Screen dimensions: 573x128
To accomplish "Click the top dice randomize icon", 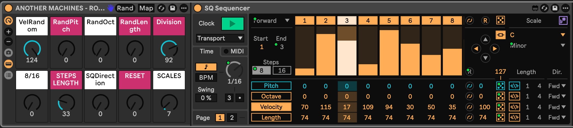I will point(501,20).
